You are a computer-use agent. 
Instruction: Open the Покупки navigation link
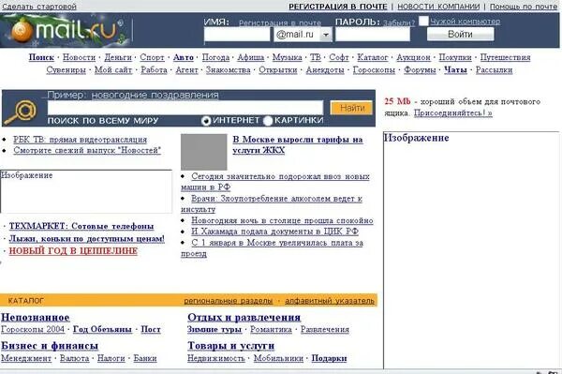click(x=455, y=57)
